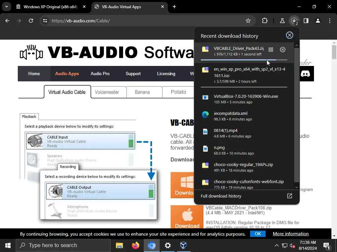View site information icon in address bar
Image resolution: width=337 pixels, height=252 pixels.
tap(45, 21)
